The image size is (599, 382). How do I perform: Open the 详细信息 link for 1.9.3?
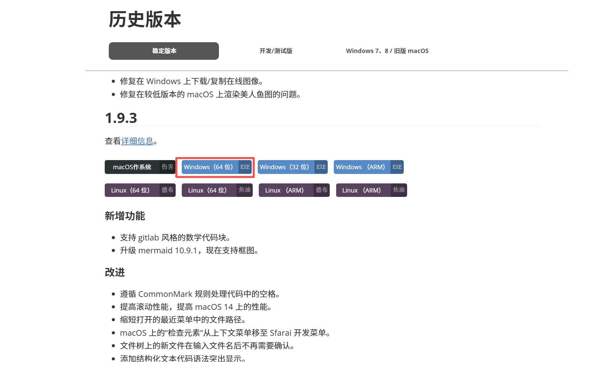pos(137,141)
